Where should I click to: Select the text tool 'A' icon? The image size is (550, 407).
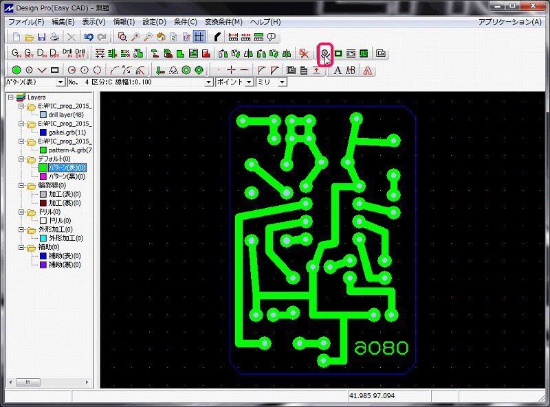click(338, 70)
